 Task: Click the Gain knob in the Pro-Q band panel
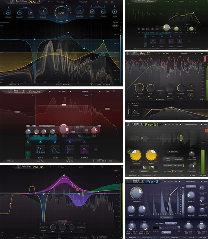62,227
